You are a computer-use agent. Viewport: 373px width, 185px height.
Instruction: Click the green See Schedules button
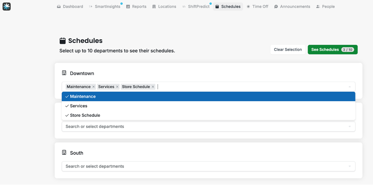pyautogui.click(x=332, y=50)
